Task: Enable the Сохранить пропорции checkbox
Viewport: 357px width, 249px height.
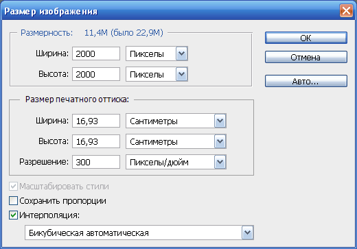Action: (13, 201)
